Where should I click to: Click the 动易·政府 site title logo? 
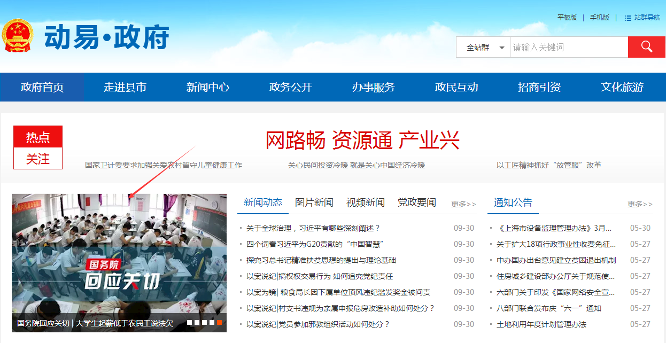coord(106,37)
